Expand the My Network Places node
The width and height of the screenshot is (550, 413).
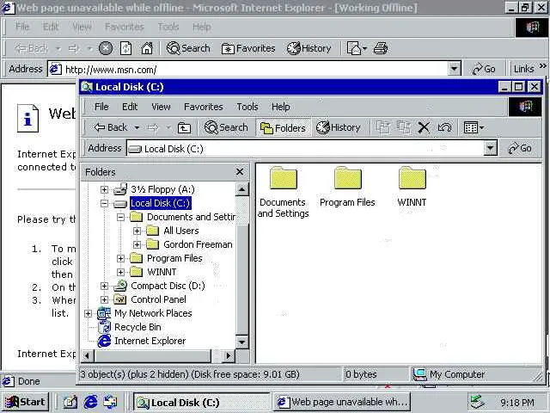pyautogui.click(x=88, y=313)
